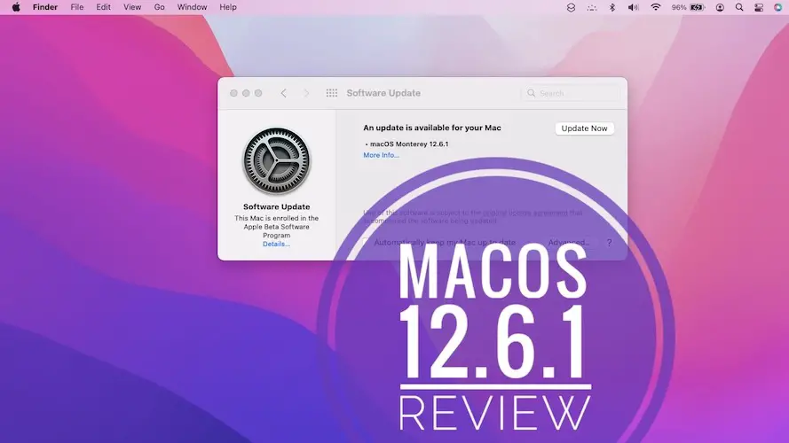Open the Finder menu

[x=45, y=7]
